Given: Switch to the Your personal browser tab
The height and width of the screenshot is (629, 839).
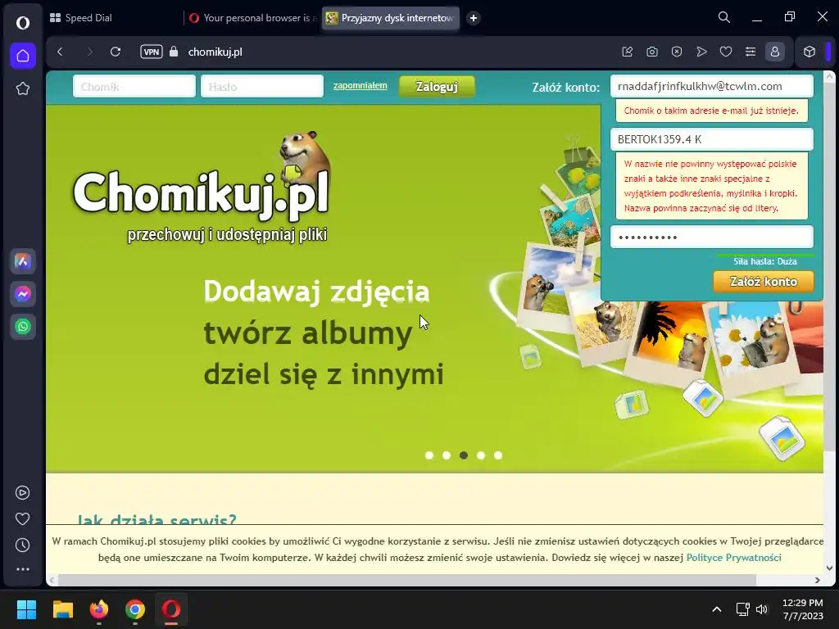Looking at the screenshot, I should click(x=252, y=18).
